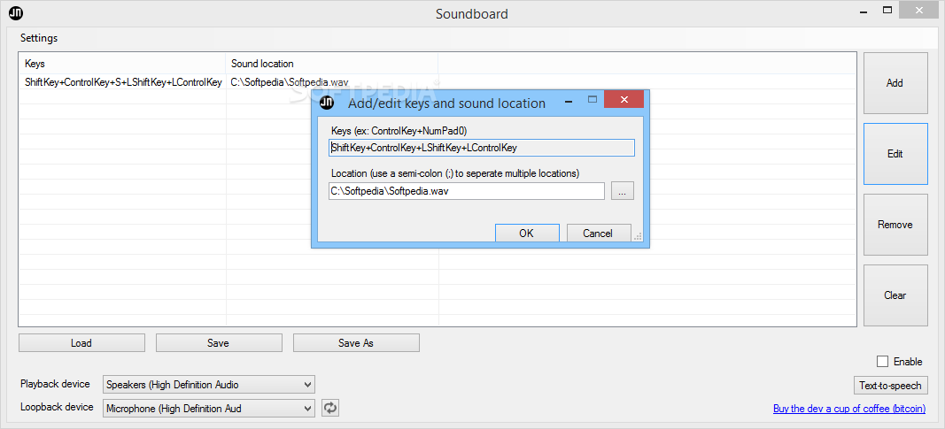Click the Keys column header
The height and width of the screenshot is (429, 945).
point(122,63)
